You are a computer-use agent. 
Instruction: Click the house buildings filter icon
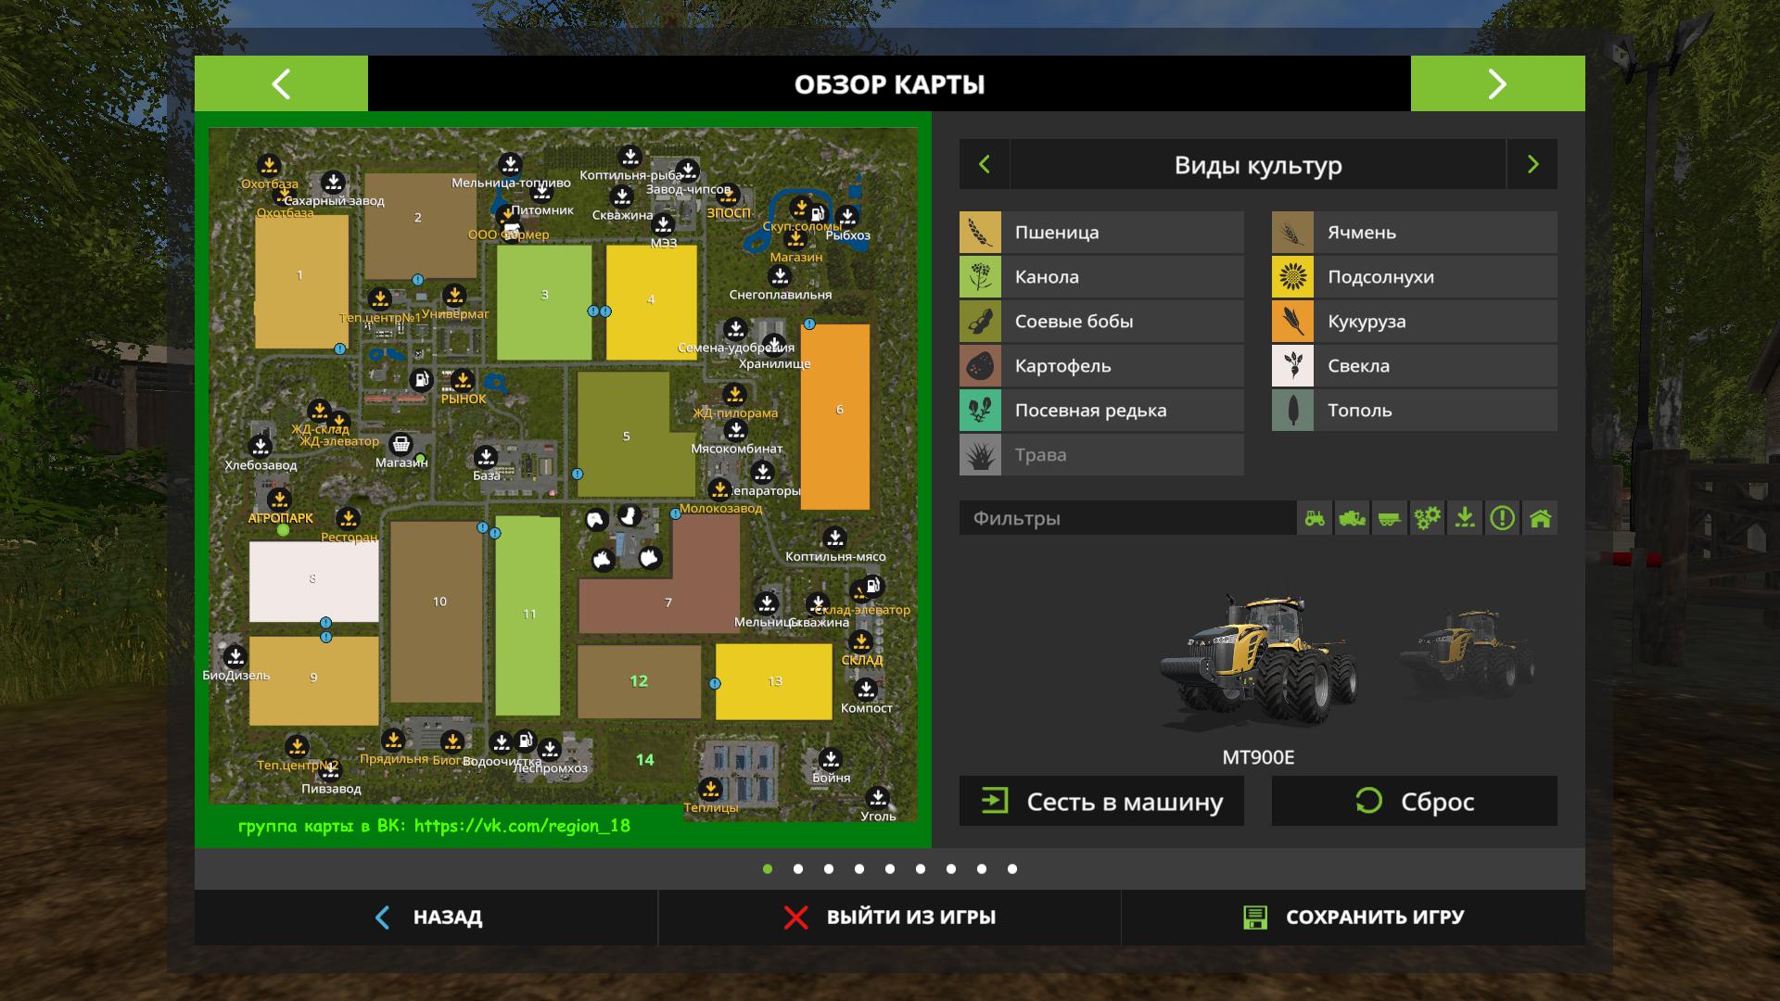click(1540, 518)
